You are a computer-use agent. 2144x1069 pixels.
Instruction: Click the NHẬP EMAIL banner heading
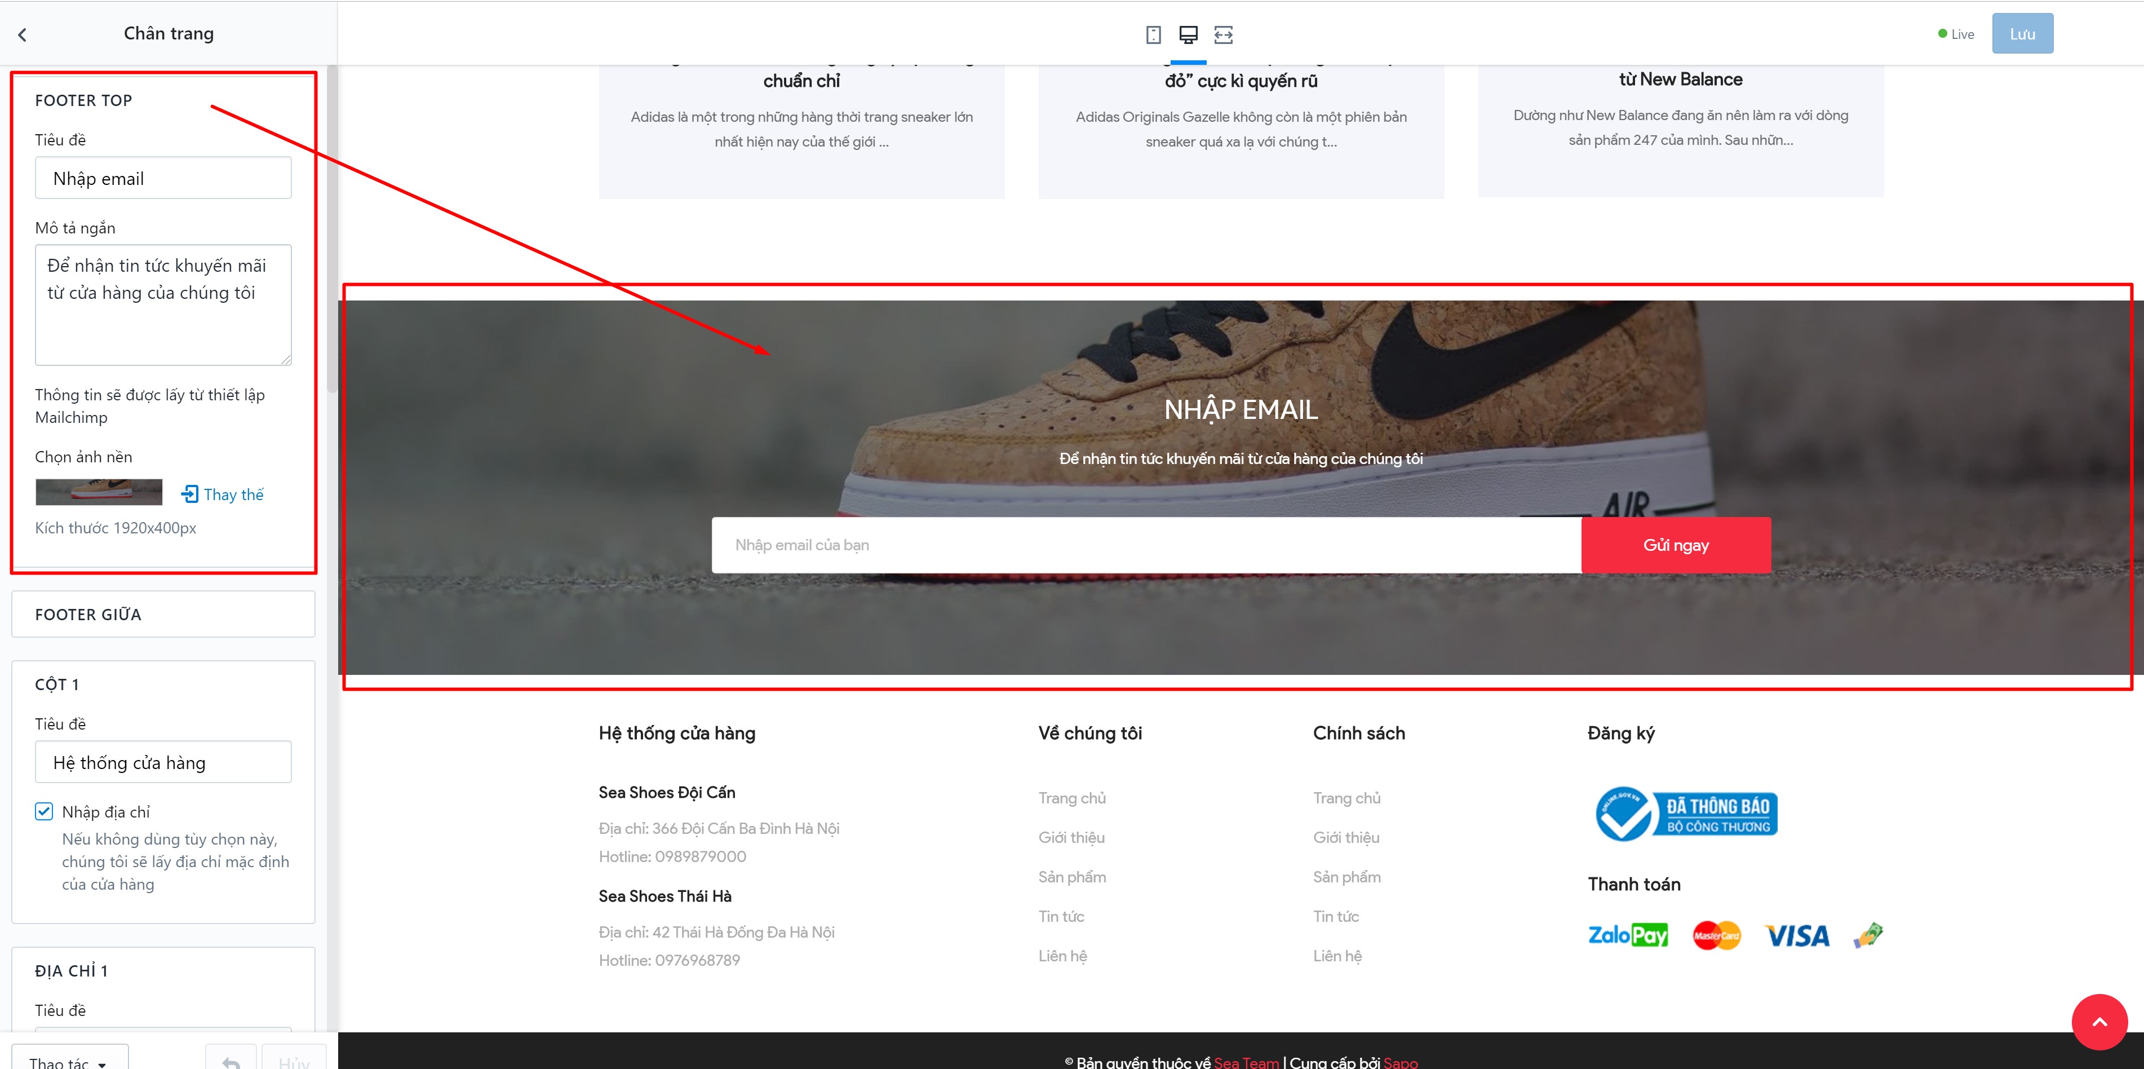click(x=1241, y=410)
